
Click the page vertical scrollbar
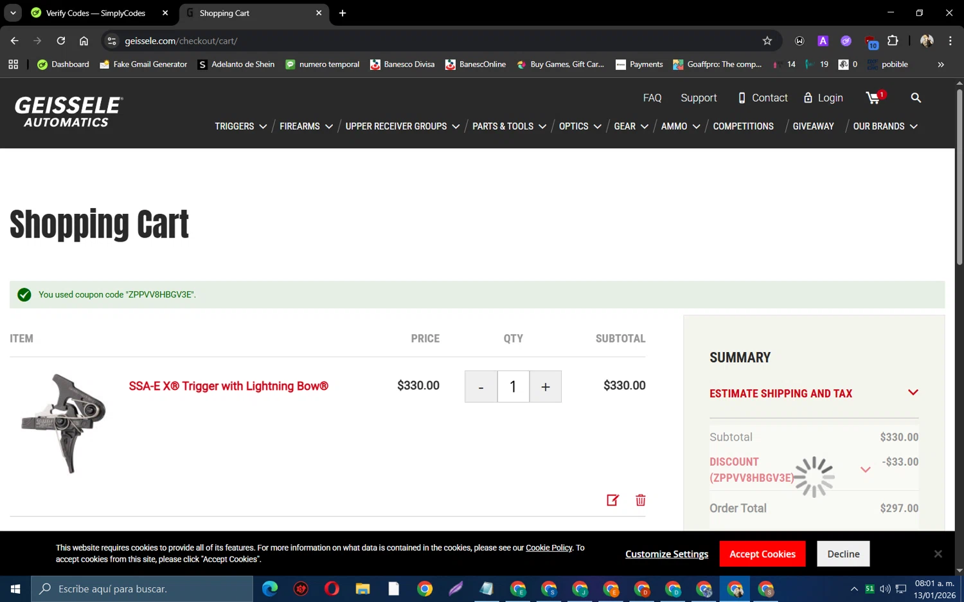[960, 177]
